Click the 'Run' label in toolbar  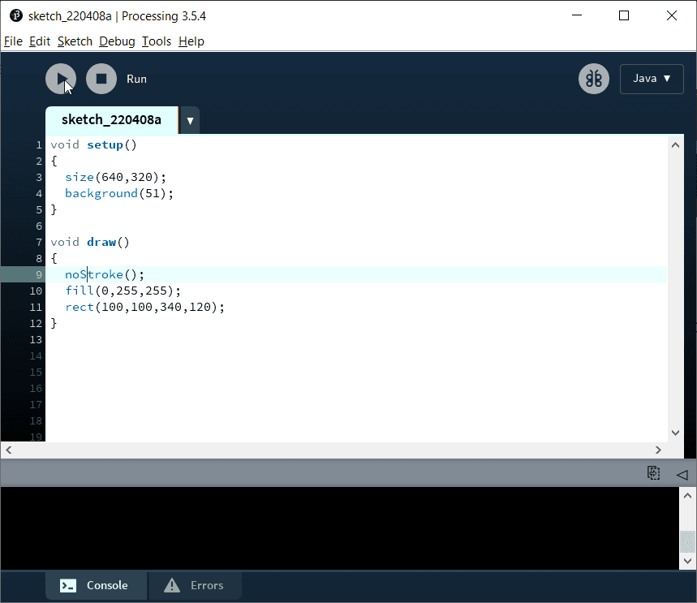[x=136, y=80]
